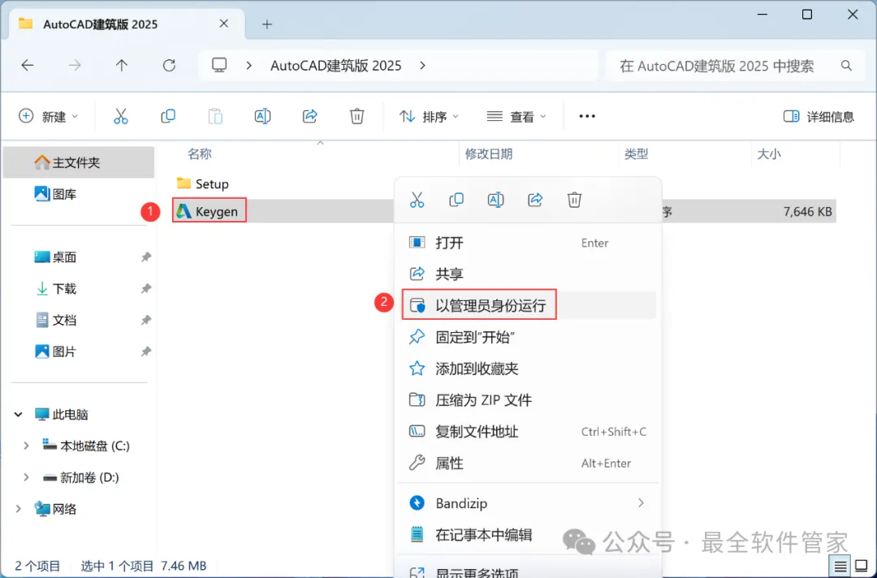Click the Rename icon in the context menu
Viewport: 877px width, 578px height.
pyautogui.click(x=495, y=200)
